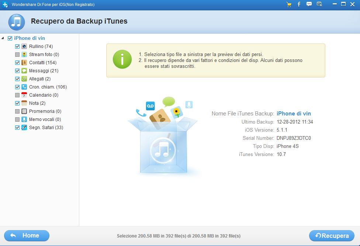Uncheck the Segn. Safari checkbox
Viewport: 360px width, 246px height.
tap(17, 128)
